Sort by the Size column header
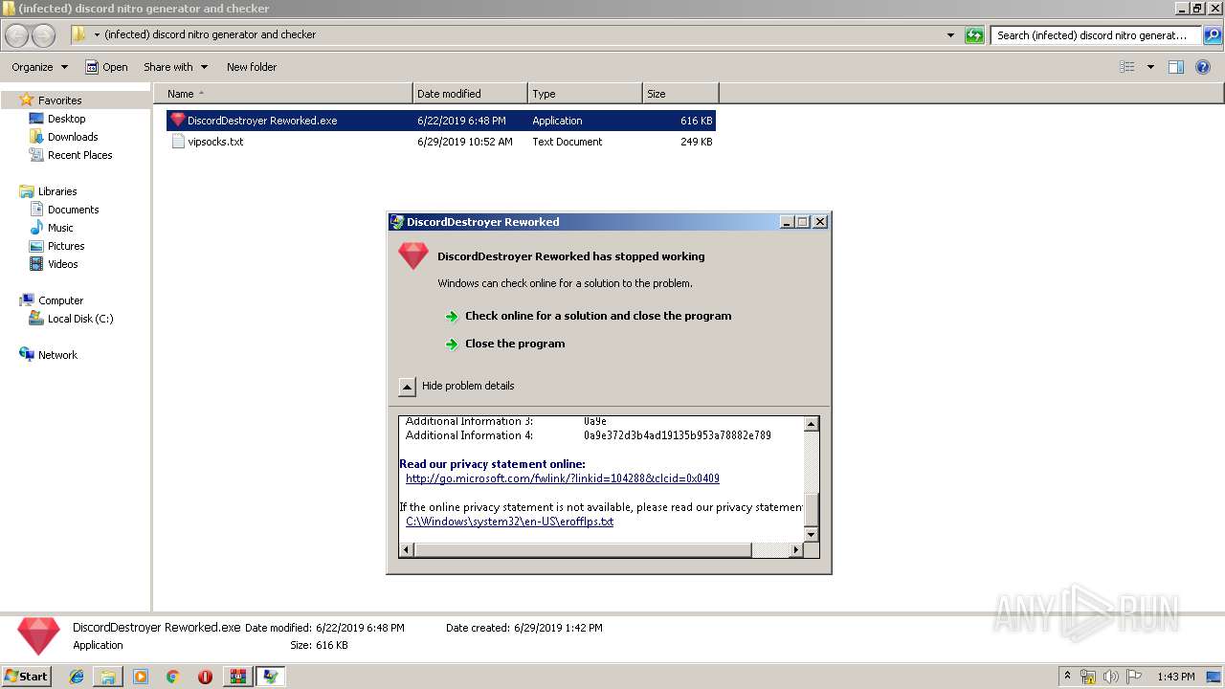Screen dimensions: 1225x689 click(x=680, y=94)
